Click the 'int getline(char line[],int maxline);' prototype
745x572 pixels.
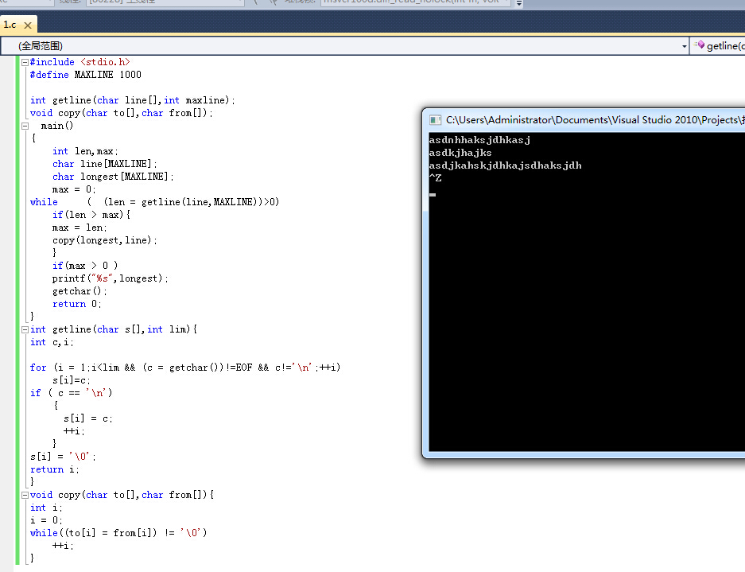click(132, 100)
